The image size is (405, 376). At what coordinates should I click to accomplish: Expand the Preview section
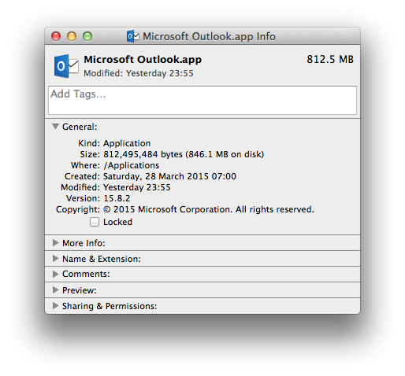click(x=55, y=290)
